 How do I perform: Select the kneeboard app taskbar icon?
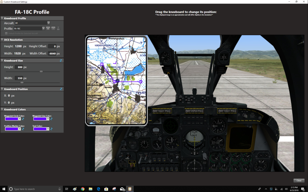130,189
